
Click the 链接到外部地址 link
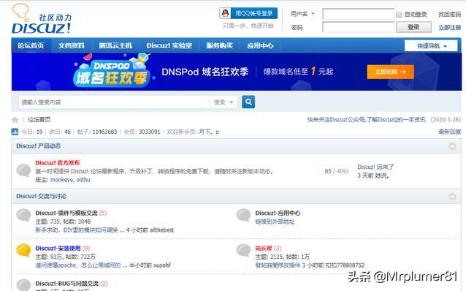pyautogui.click(x=275, y=222)
